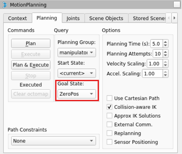The image size is (182, 154).
Task: Decrease Accel. Scaling with down arrow
Action: (x=166, y=75)
